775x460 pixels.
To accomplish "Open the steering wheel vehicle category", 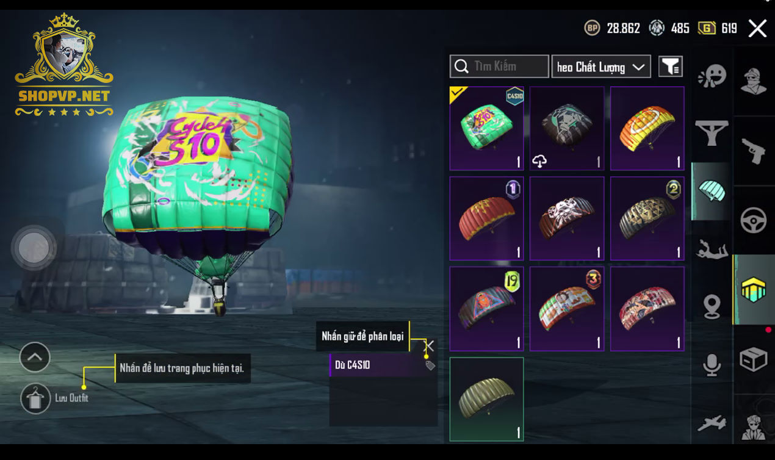I will 754,221.
